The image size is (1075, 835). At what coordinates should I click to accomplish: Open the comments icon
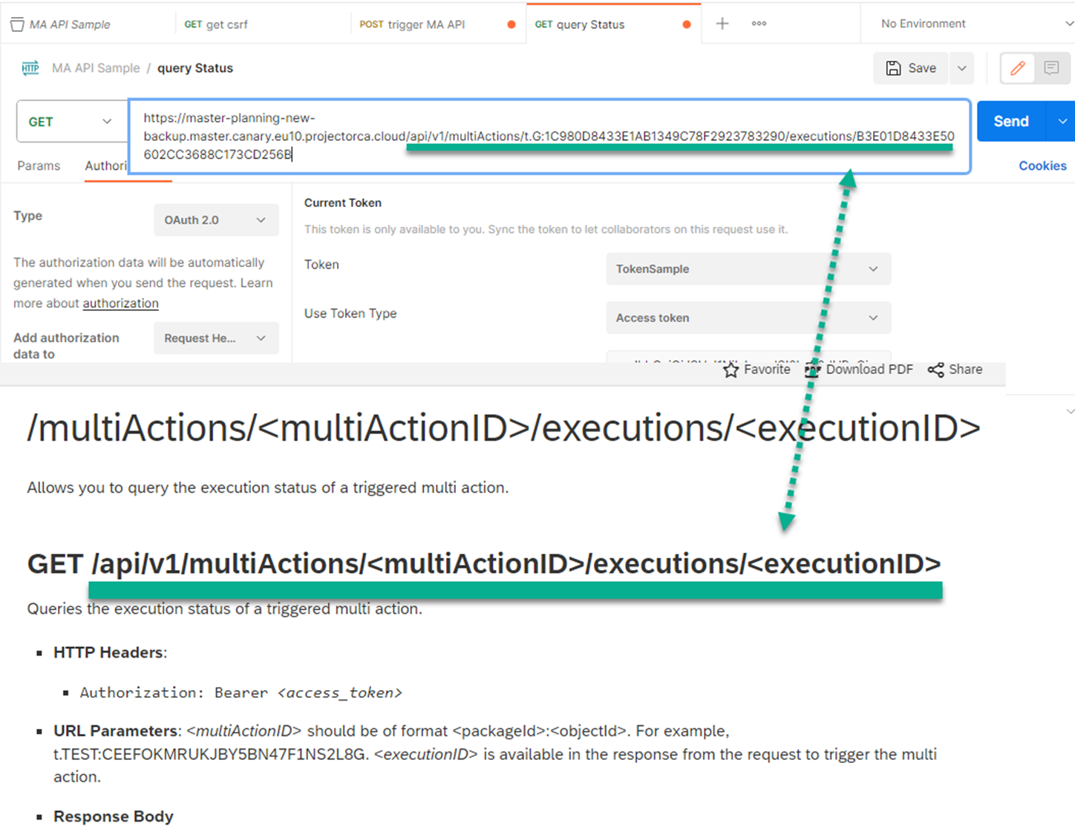tap(1051, 68)
